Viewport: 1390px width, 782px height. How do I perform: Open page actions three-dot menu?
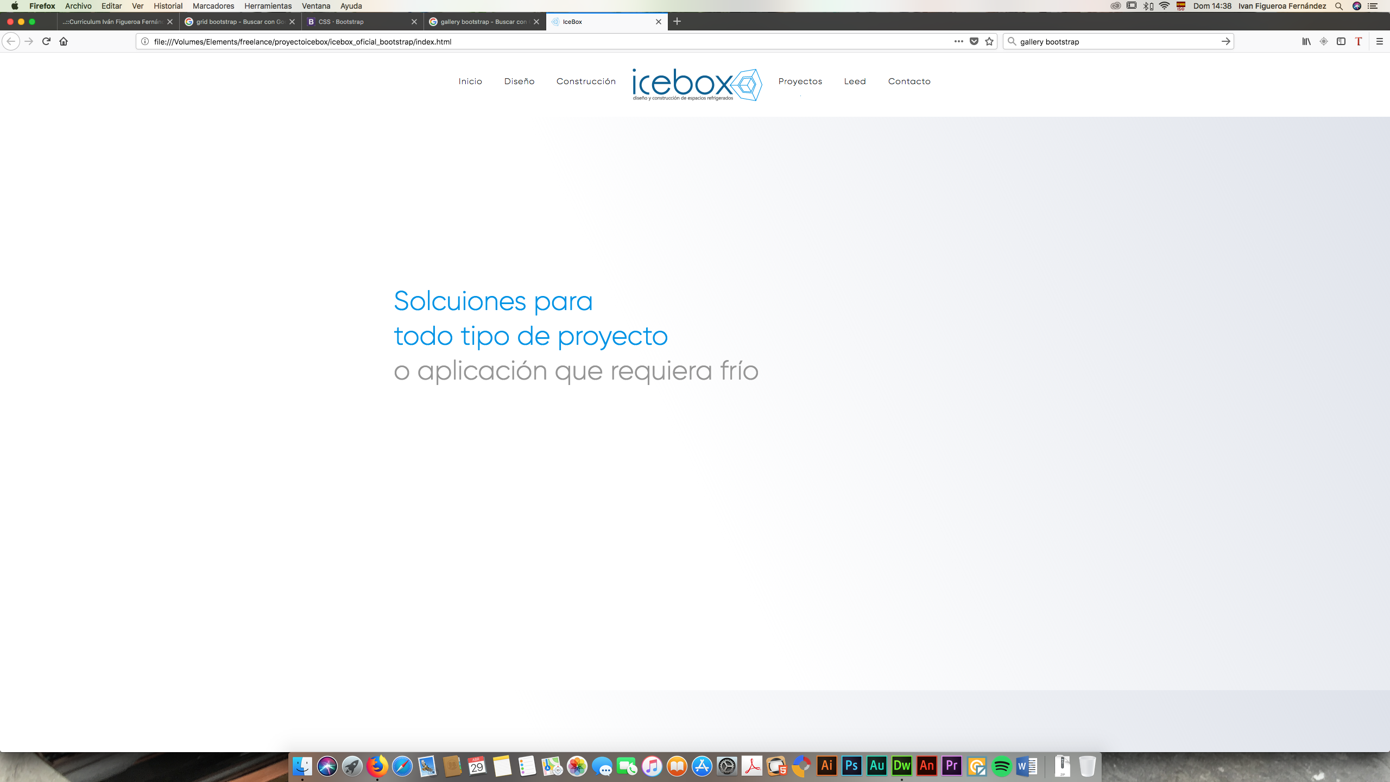click(x=958, y=41)
